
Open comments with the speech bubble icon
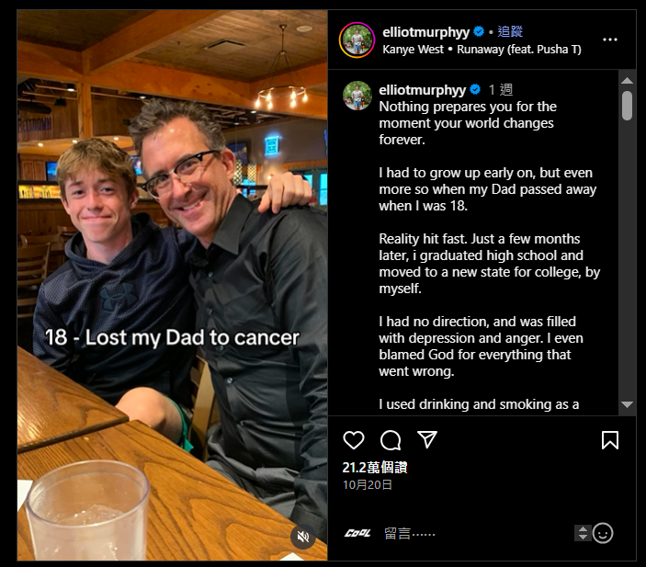point(391,440)
